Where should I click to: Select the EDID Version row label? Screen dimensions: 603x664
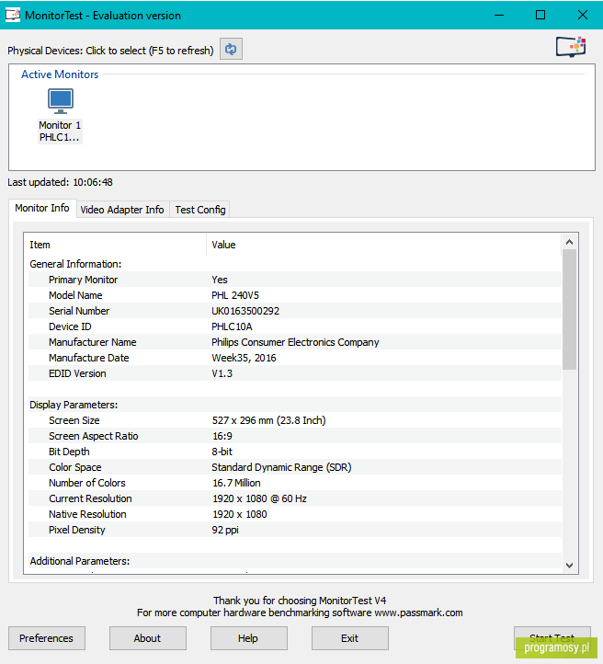77,373
